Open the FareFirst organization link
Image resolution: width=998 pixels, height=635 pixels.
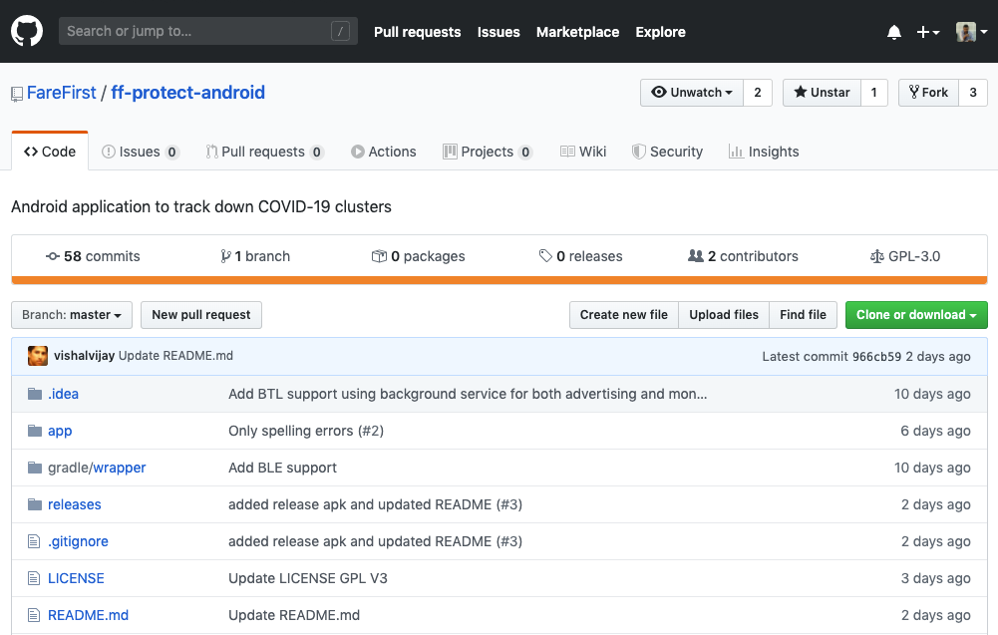[61, 93]
